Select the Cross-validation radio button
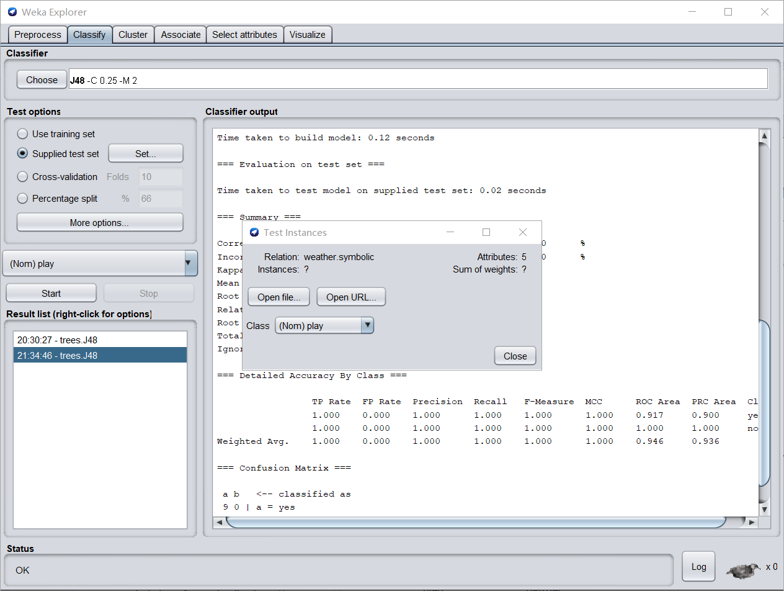Screen dimensions: 784x591 22,177
